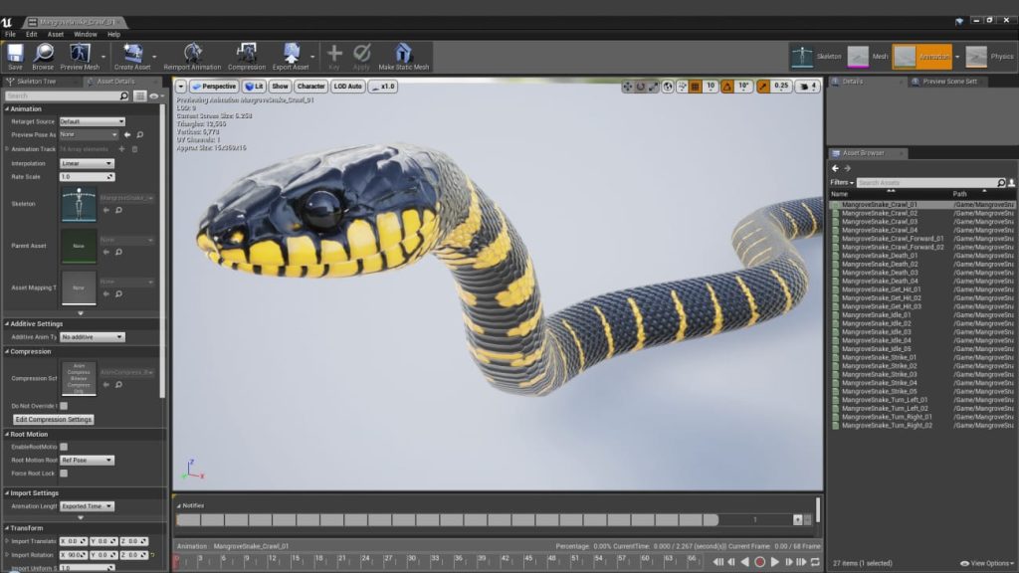Collapse the Root Motion section
Screen dimensions: 1019x573
point(8,435)
